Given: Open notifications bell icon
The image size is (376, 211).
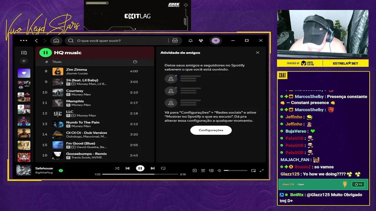Looking at the screenshot, I should point(190,40).
